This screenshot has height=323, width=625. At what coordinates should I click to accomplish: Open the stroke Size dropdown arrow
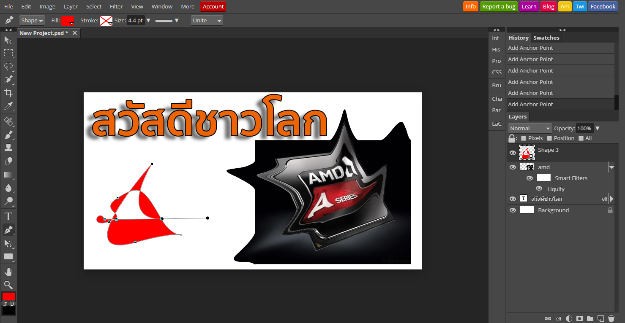(148, 20)
